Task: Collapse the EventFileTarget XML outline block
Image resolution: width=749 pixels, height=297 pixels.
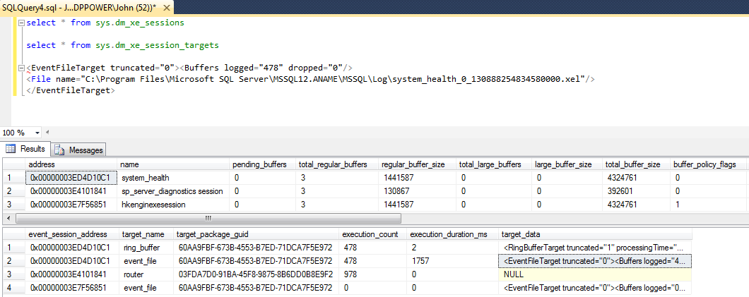Action: tap(20, 68)
